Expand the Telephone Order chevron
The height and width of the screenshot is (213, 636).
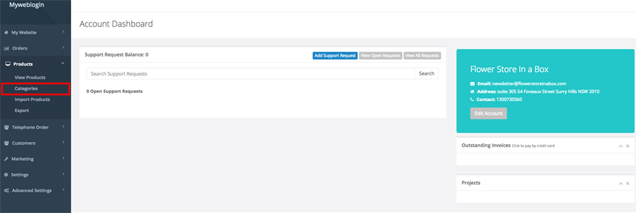63,127
